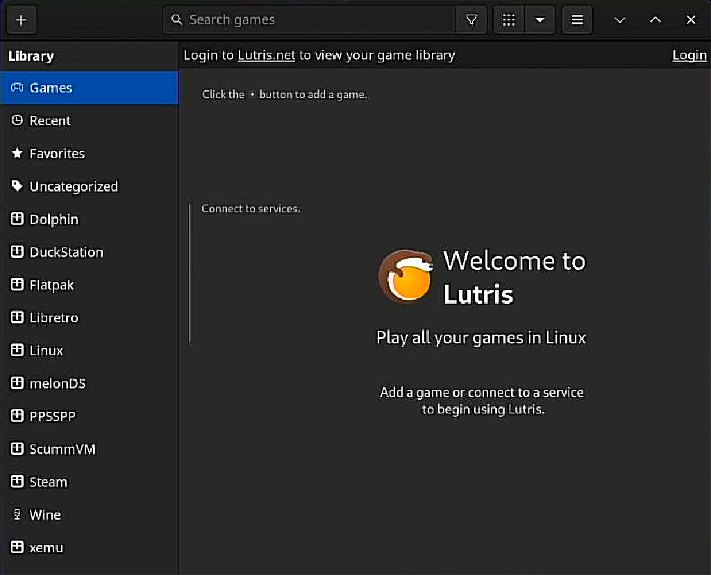Select the Dolphin emulator runner in sidebar
This screenshot has height=575, width=711.
[53, 219]
